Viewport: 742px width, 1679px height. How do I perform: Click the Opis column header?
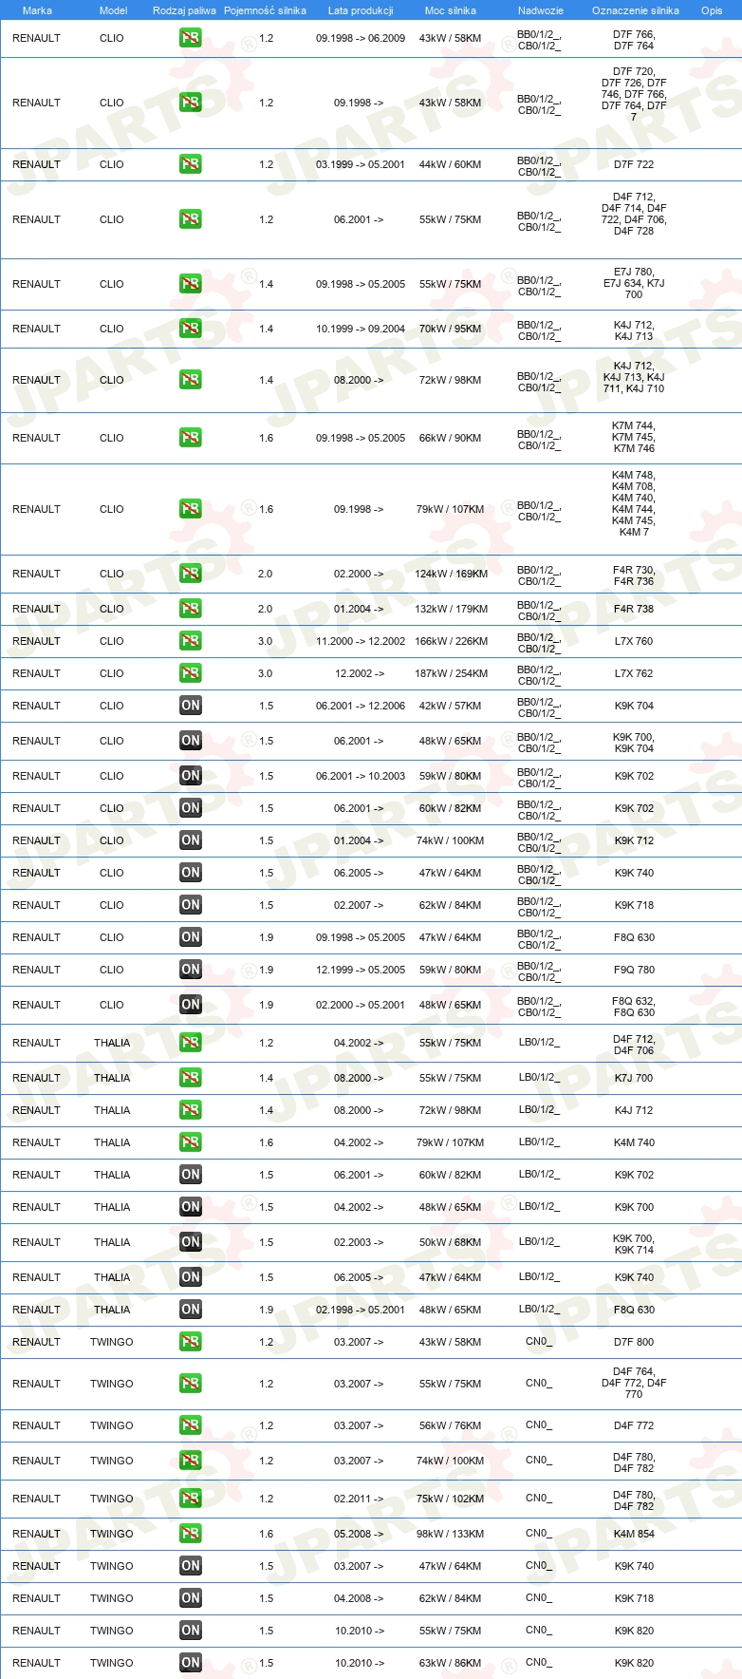click(x=712, y=10)
